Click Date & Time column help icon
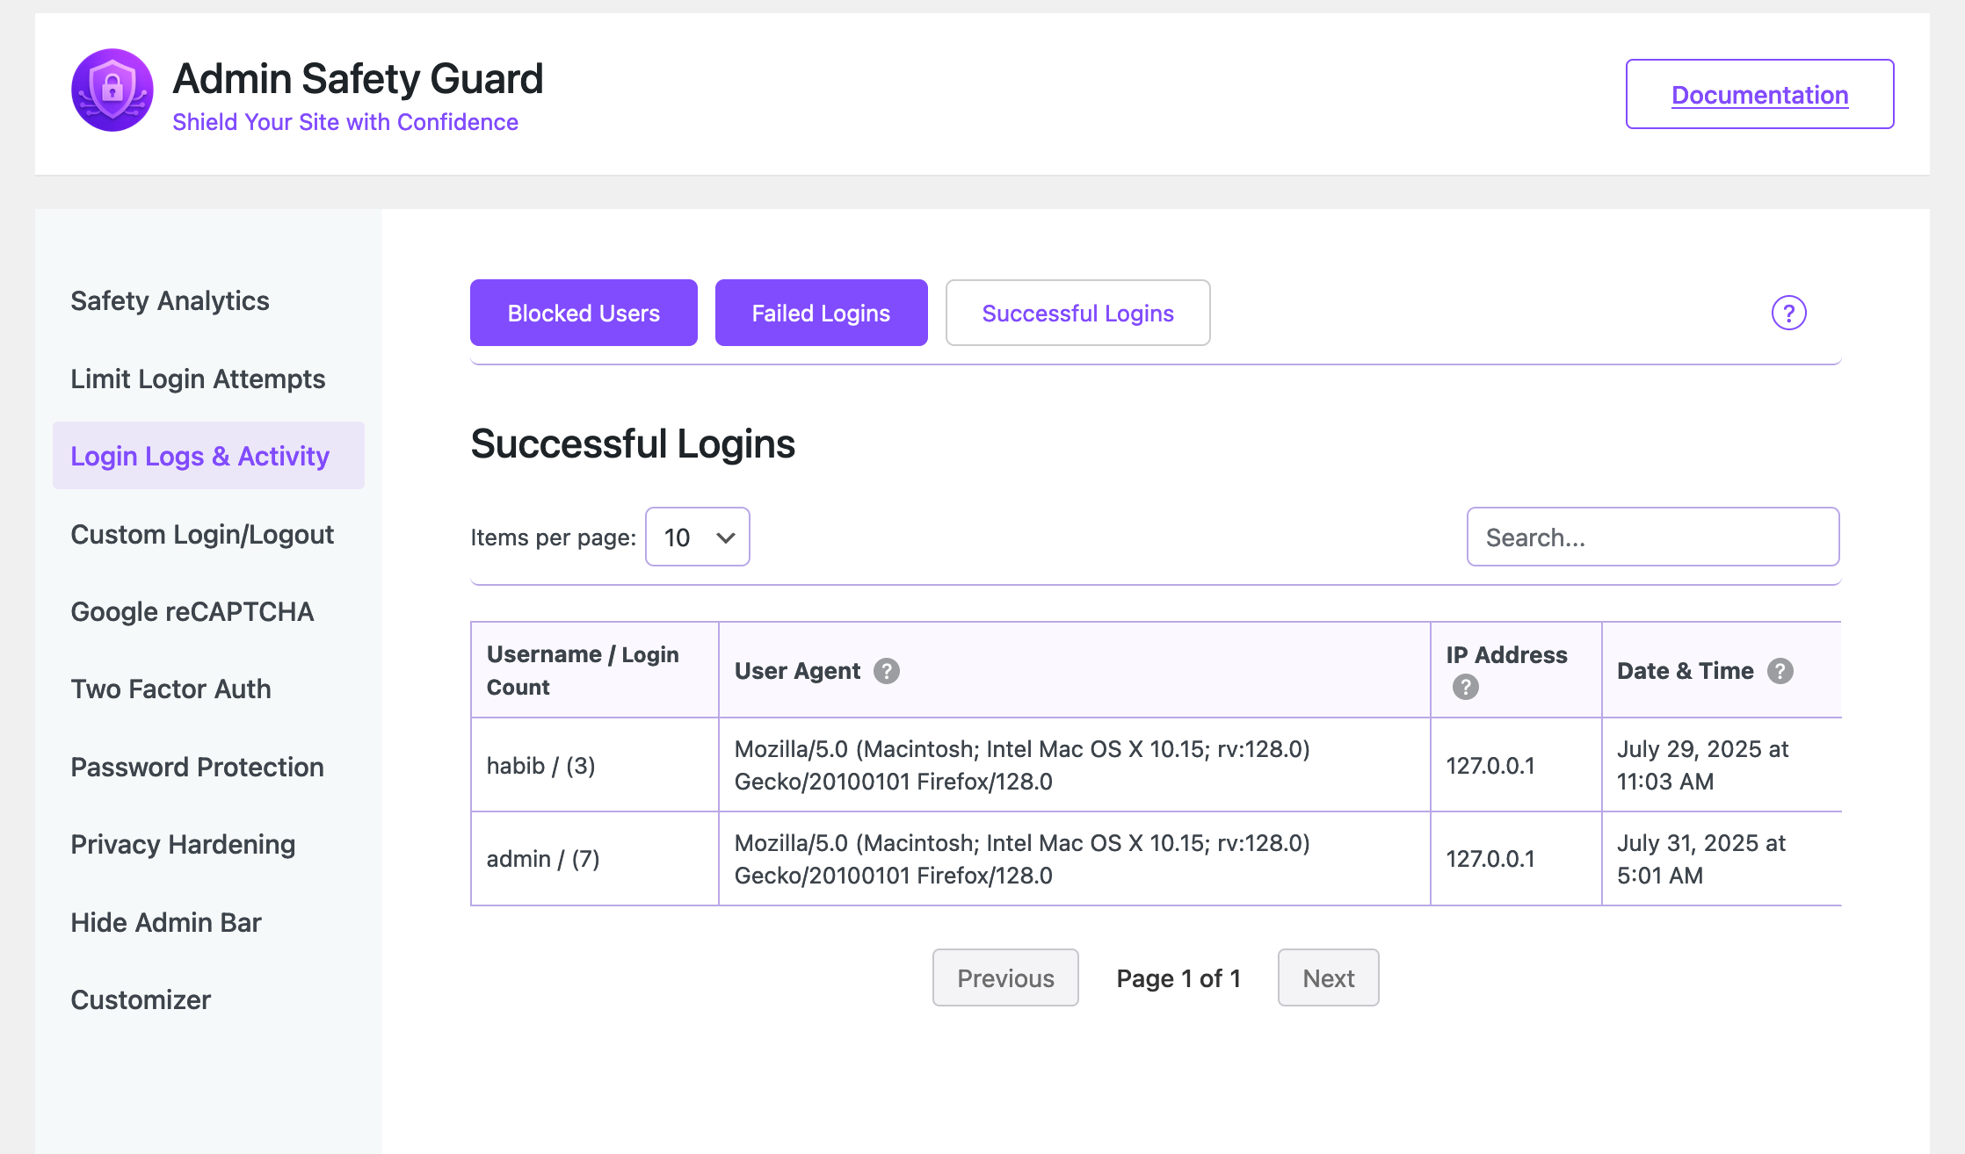 (1780, 671)
